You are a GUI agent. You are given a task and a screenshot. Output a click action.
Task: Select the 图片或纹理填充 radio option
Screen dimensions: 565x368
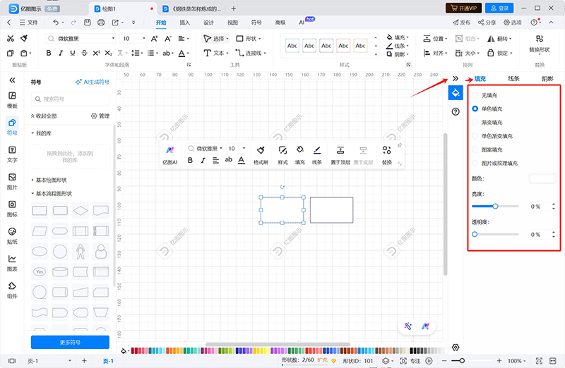point(475,163)
